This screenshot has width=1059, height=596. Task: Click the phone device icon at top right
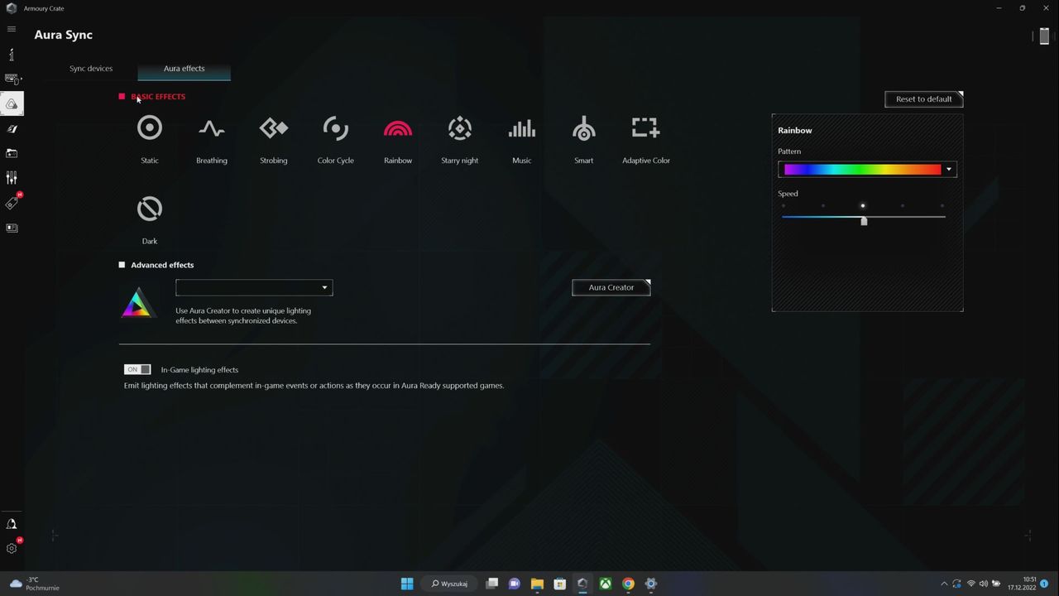[1044, 36]
